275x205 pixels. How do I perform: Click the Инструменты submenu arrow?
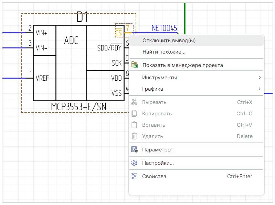(x=260, y=78)
